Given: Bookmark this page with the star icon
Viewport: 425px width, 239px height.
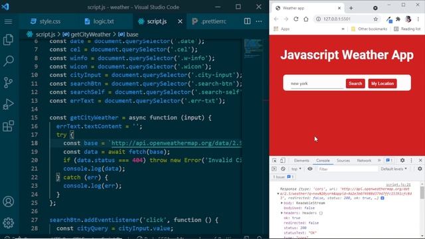Looking at the screenshot, I should (375, 19).
